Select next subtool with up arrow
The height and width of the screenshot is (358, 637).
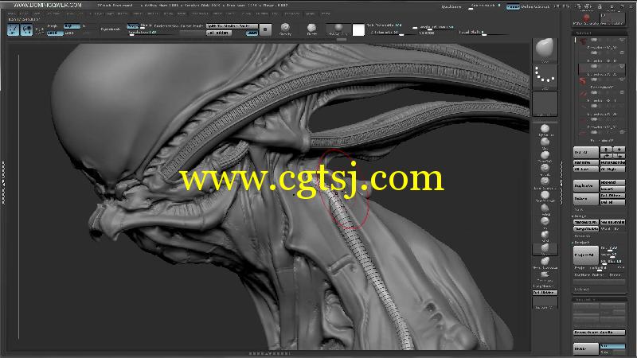[x=606, y=150]
